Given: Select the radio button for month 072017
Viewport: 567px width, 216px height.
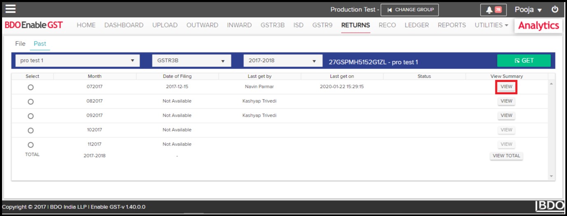Looking at the screenshot, I should 30,87.
